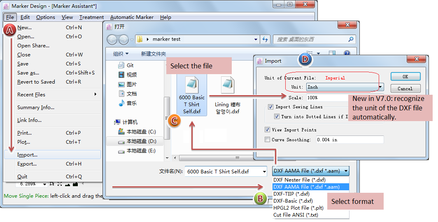Enable the Curve Smoothing checkbox
438x222 pixels.
coord(268,140)
